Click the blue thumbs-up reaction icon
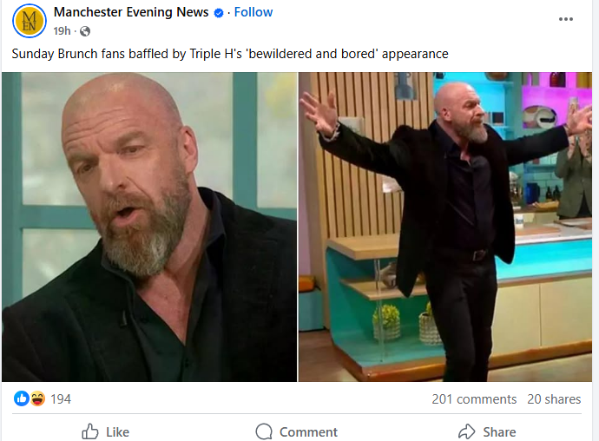This screenshot has height=441, width=599. 22,398
